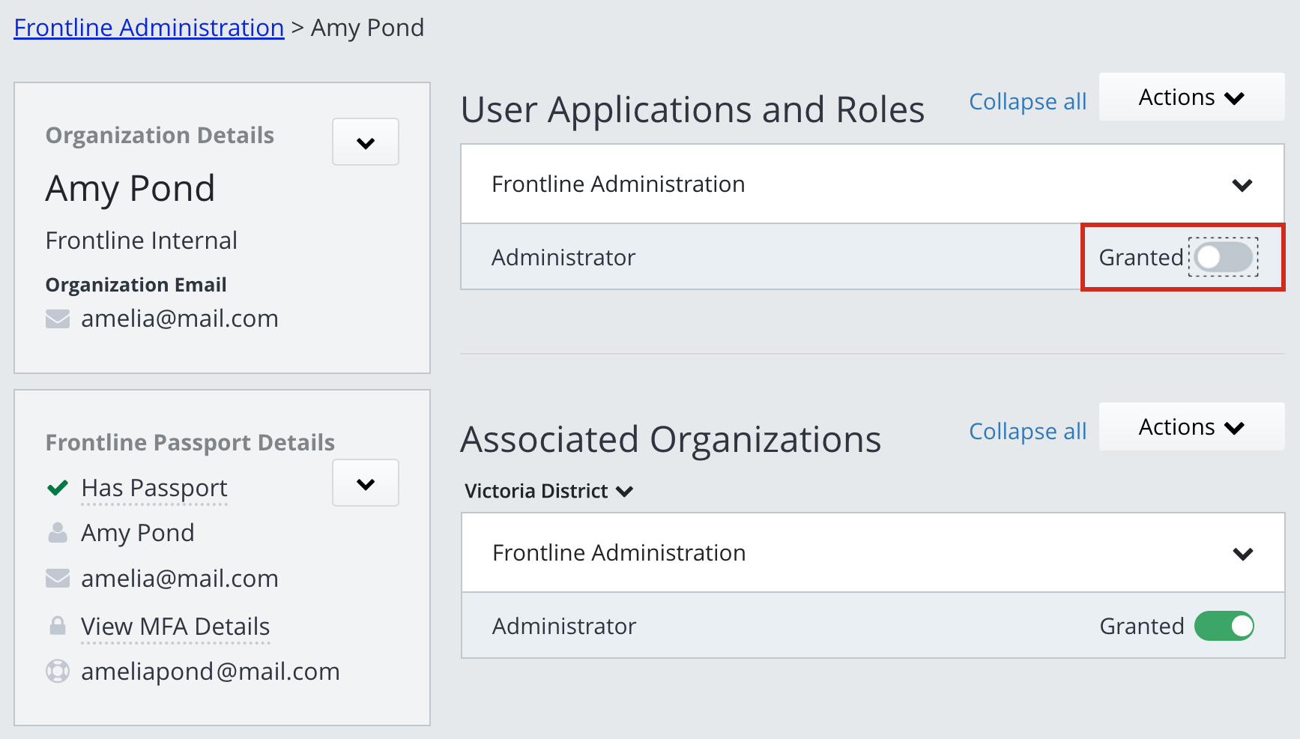
Task: Click the Administrator role label under Victoria District
Action: coord(564,627)
